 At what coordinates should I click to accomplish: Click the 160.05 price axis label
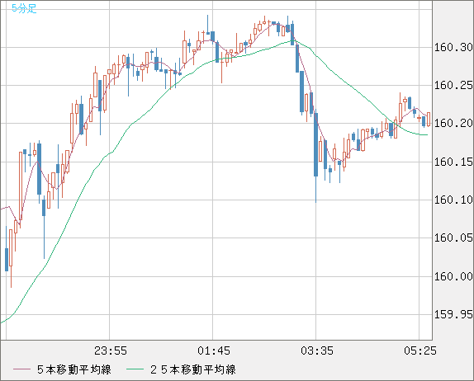pos(453,238)
